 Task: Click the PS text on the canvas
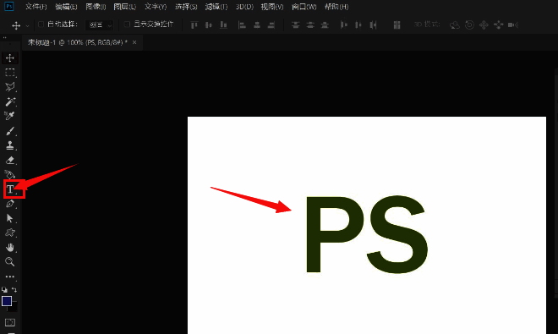click(367, 234)
